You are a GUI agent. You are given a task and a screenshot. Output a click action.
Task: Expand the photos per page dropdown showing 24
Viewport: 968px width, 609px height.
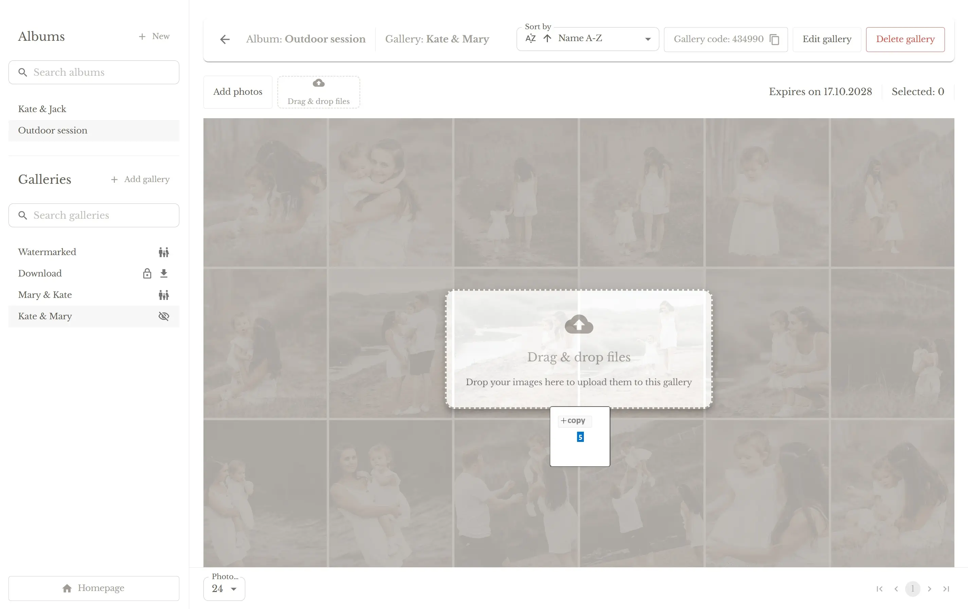[x=224, y=589]
